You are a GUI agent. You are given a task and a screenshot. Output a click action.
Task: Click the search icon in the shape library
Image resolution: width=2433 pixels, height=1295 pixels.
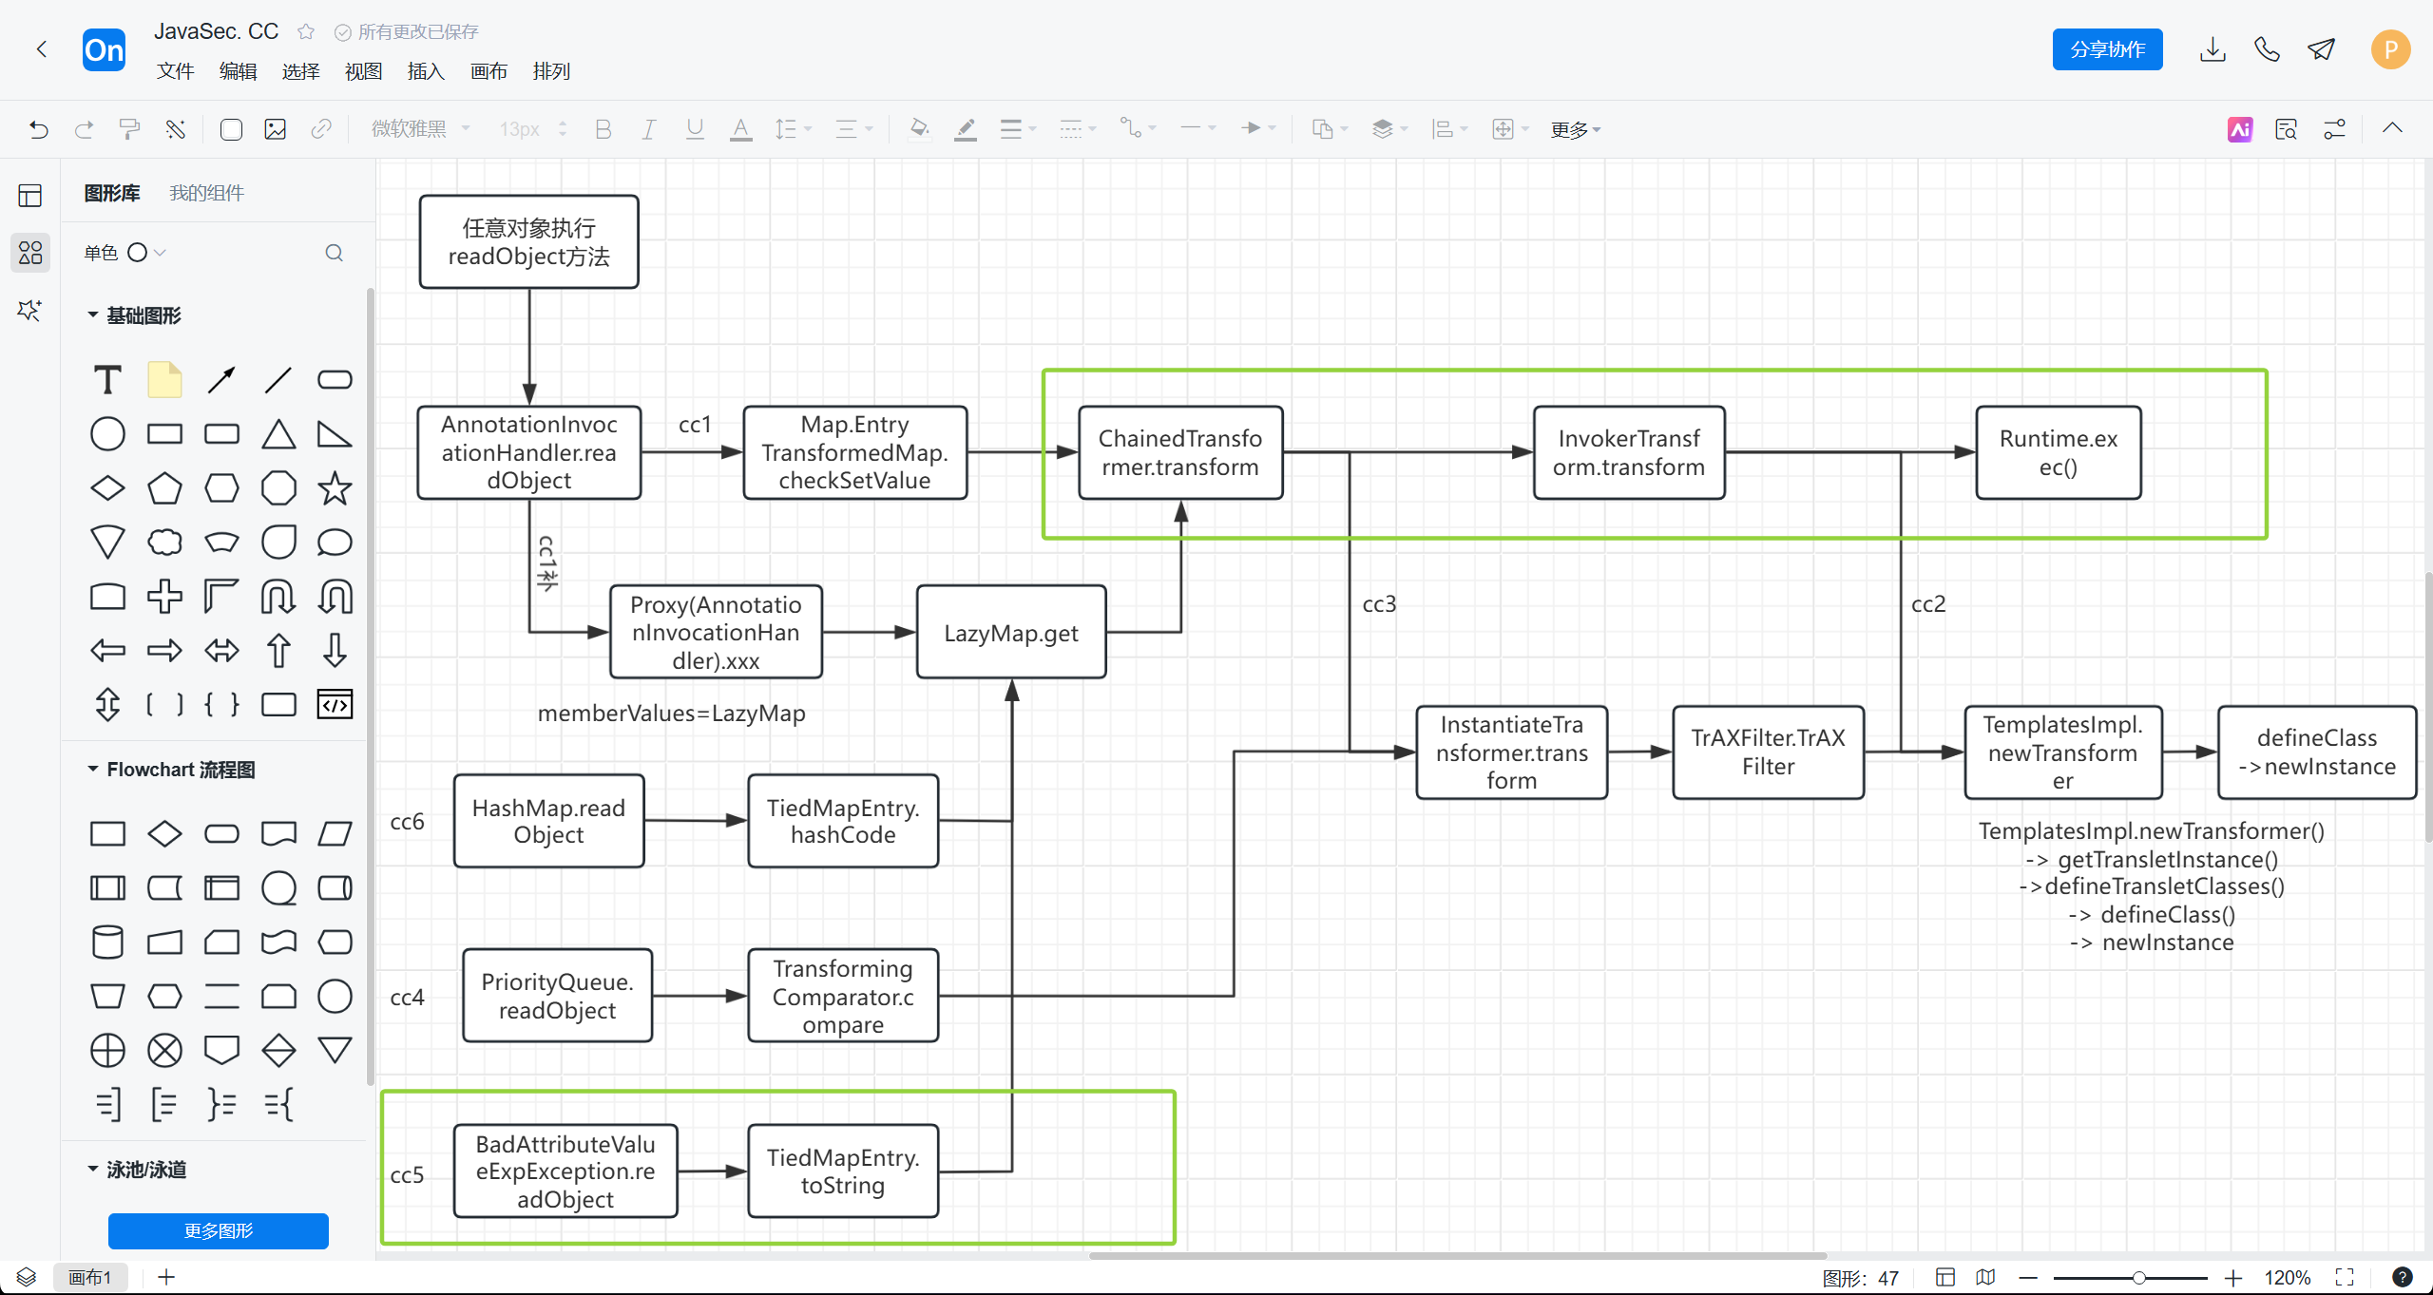coord(335,253)
